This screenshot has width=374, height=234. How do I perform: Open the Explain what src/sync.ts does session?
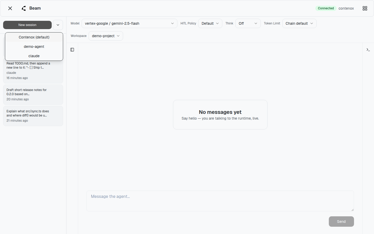(x=33, y=116)
